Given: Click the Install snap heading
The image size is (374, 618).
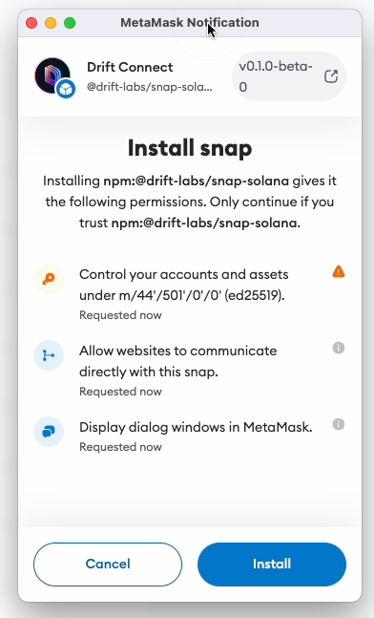Looking at the screenshot, I should click(x=190, y=148).
